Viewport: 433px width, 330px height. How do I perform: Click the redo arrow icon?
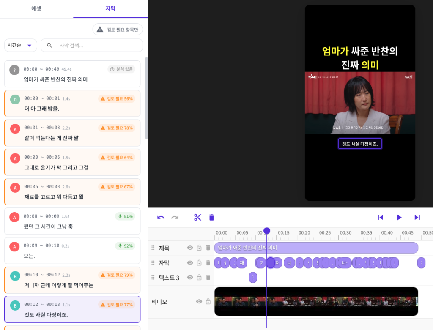(x=175, y=217)
